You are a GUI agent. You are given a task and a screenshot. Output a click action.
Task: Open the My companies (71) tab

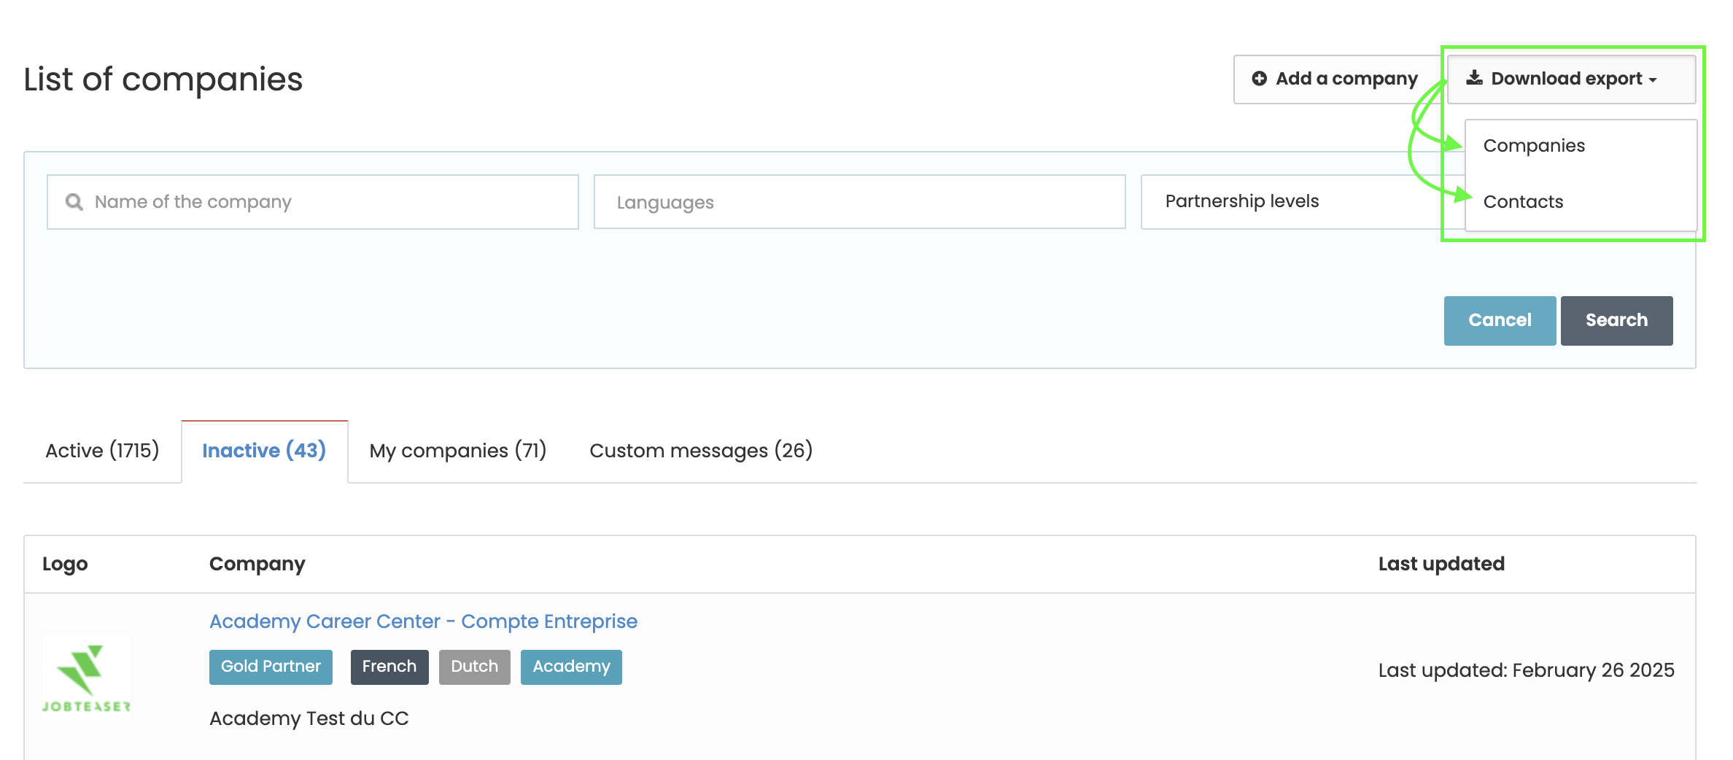[x=457, y=451]
